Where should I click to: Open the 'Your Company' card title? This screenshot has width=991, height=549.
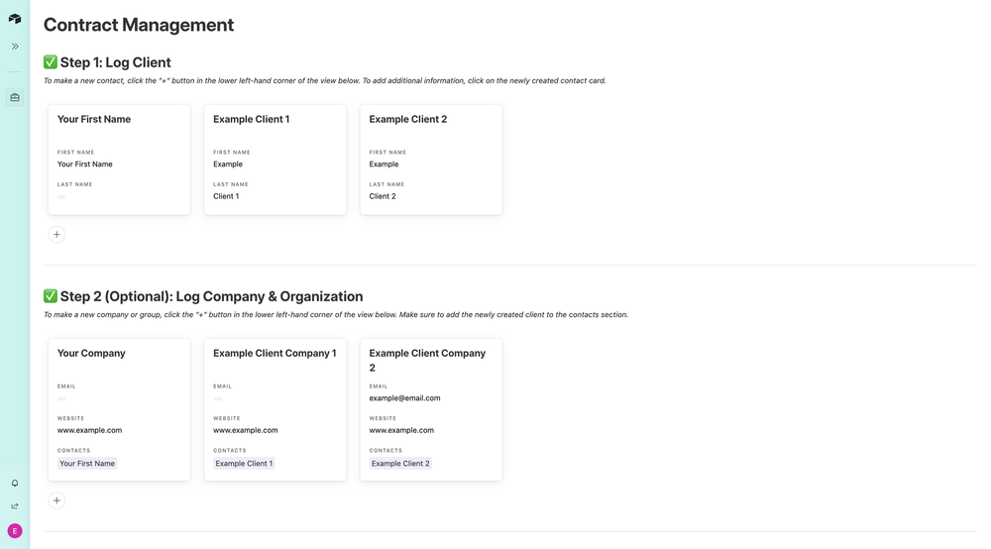click(x=91, y=353)
